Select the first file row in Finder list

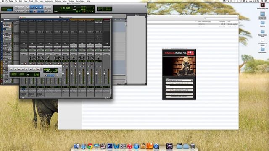point(193,24)
